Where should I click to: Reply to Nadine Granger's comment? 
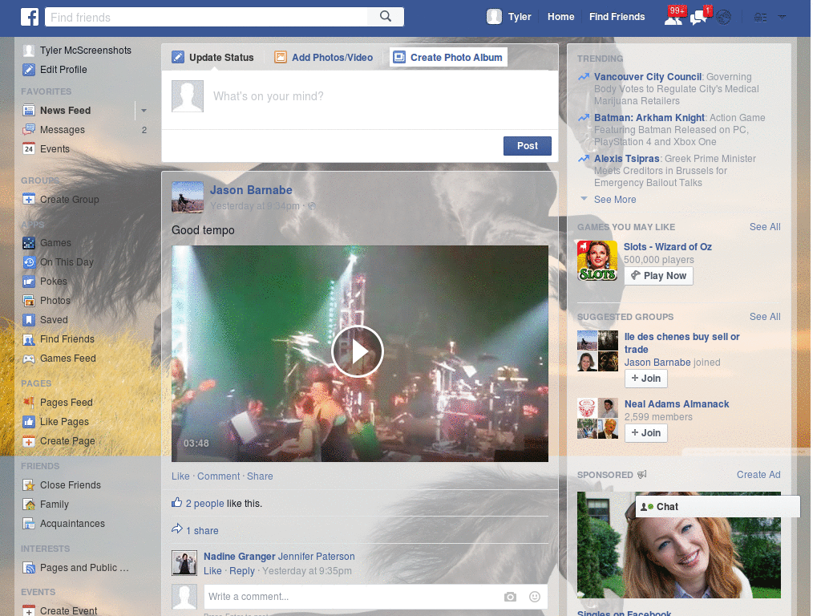coord(242,571)
